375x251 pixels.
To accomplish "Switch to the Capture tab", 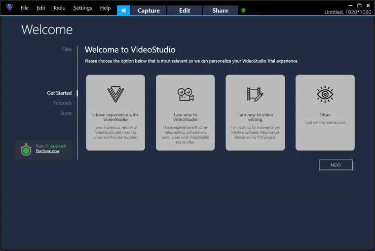I will pyautogui.click(x=149, y=10).
